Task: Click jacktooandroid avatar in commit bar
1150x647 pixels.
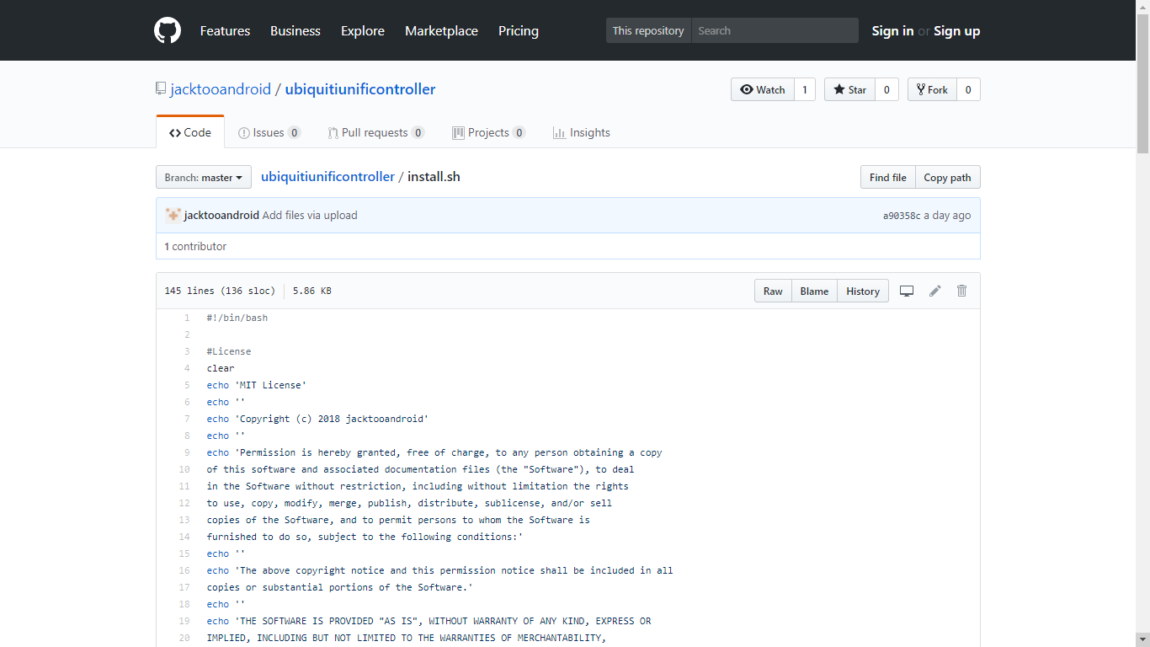Action: (173, 215)
